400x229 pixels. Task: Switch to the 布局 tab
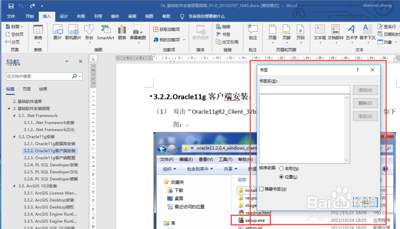point(81,16)
